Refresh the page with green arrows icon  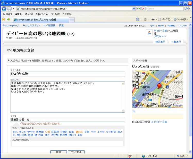139,9
